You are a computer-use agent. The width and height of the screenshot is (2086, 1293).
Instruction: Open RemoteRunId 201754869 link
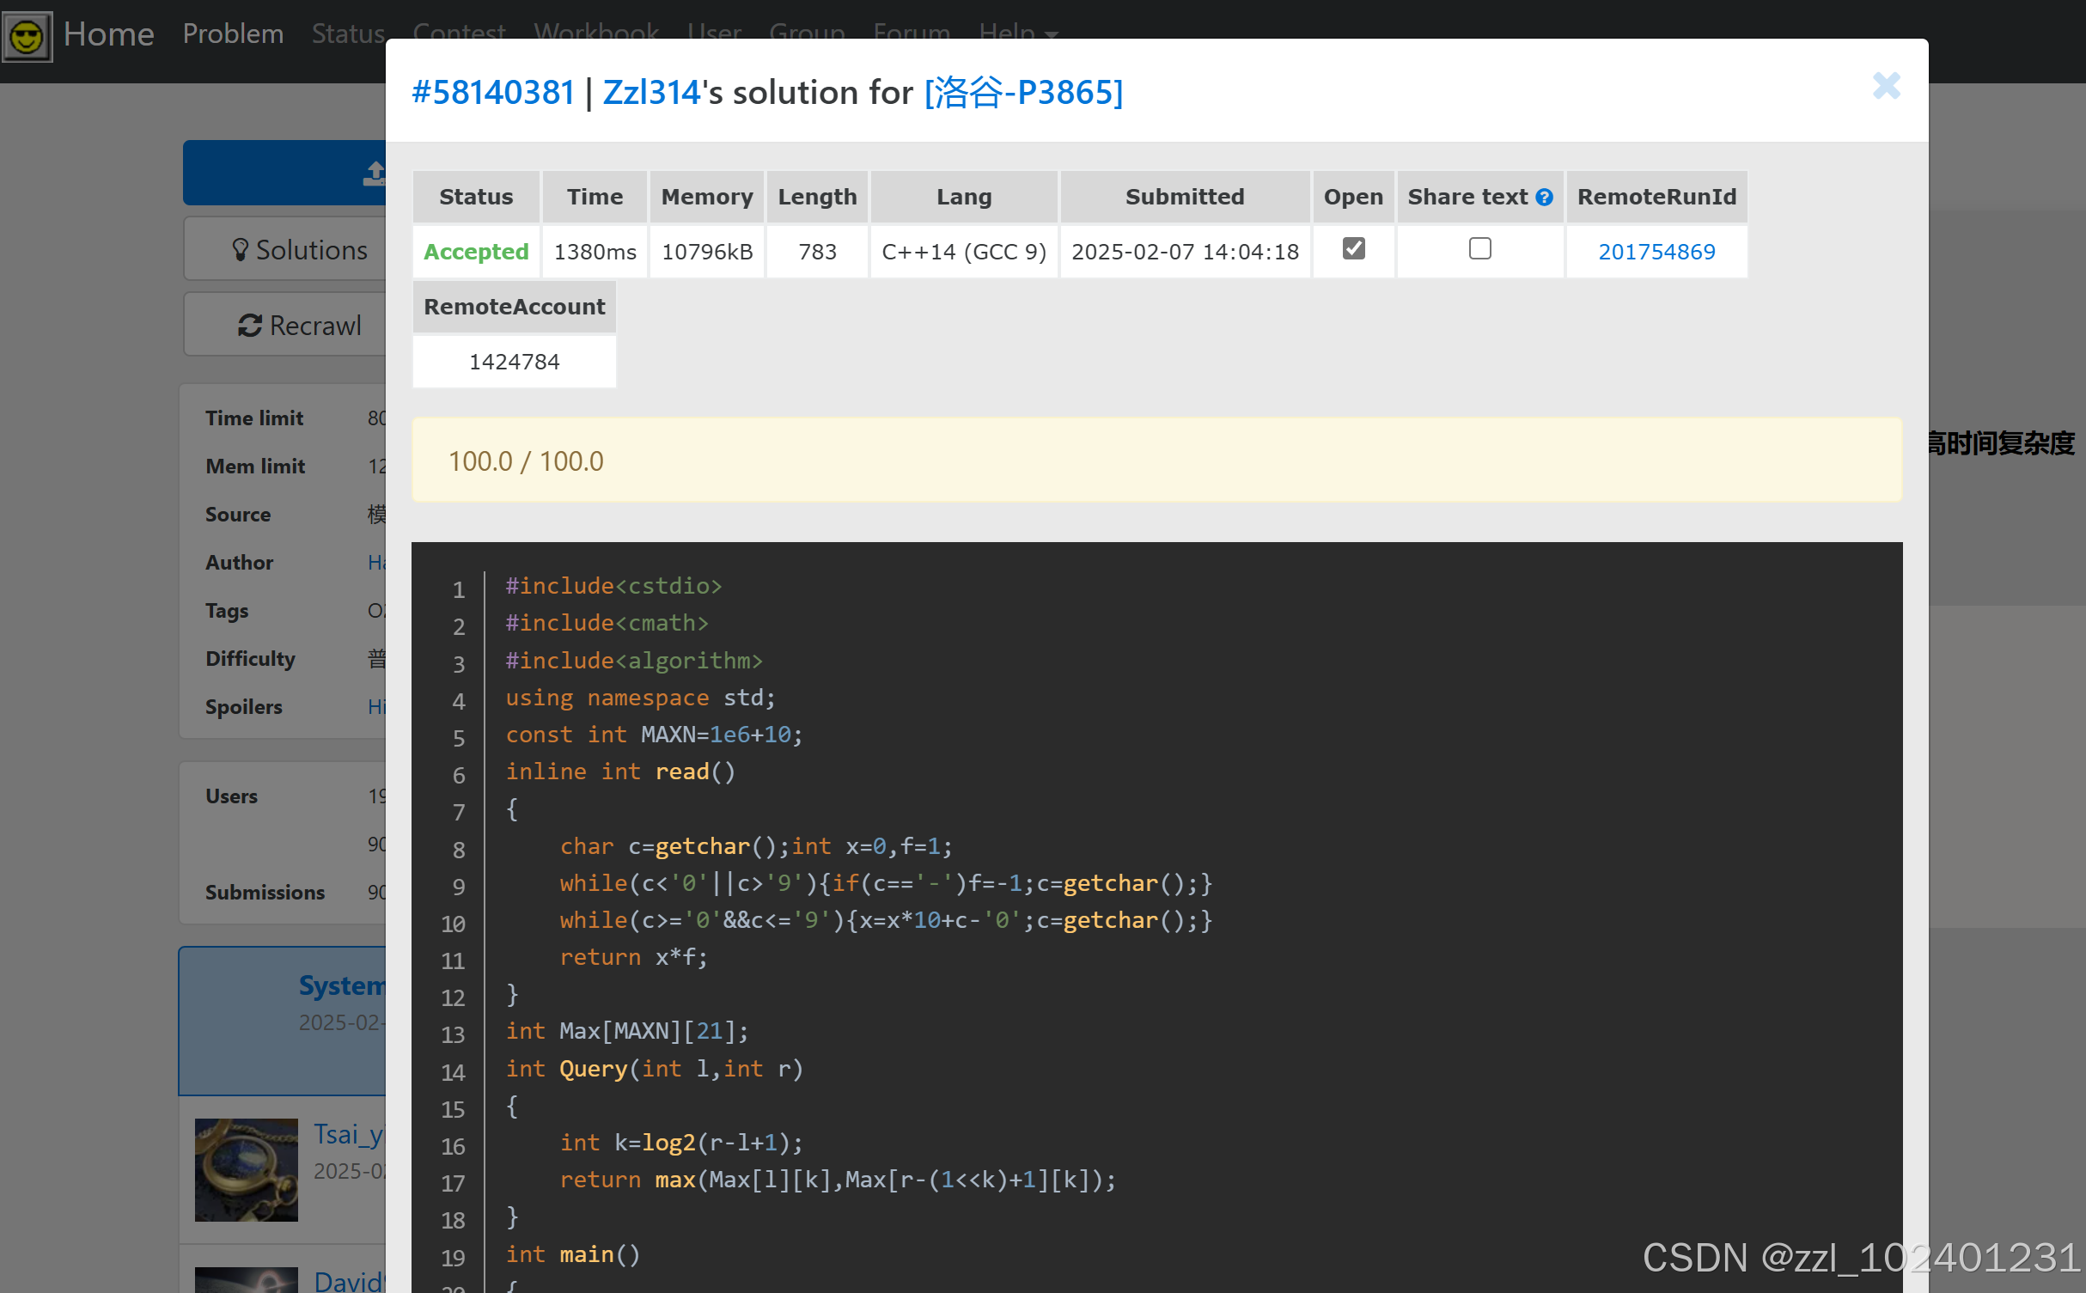pyautogui.click(x=1656, y=252)
